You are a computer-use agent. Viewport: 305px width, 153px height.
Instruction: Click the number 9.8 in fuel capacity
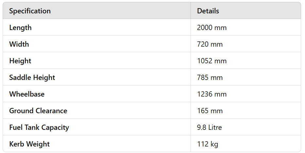coord(202,128)
